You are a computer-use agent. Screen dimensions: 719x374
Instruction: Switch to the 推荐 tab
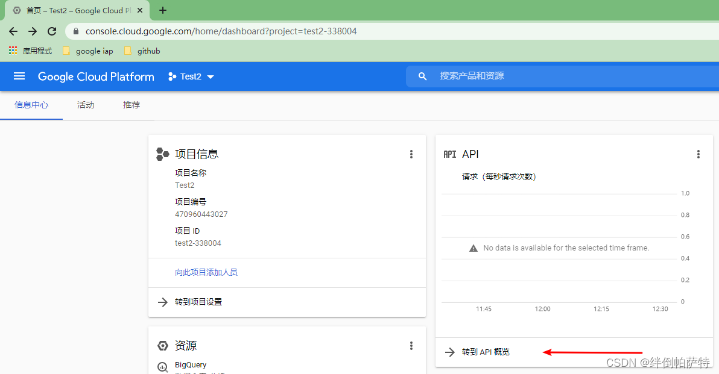[x=131, y=105]
